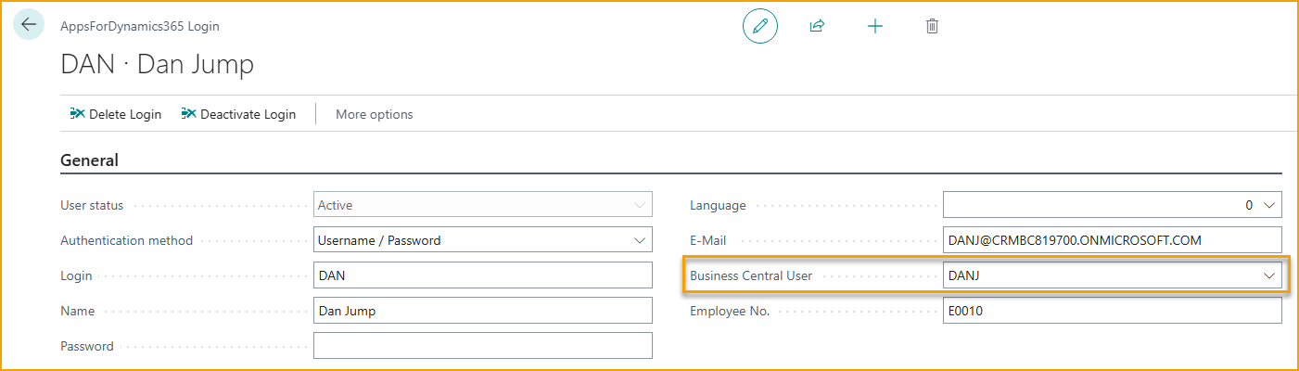1299x371 pixels.
Task: Click the trash can delete icon
Action: click(x=932, y=26)
